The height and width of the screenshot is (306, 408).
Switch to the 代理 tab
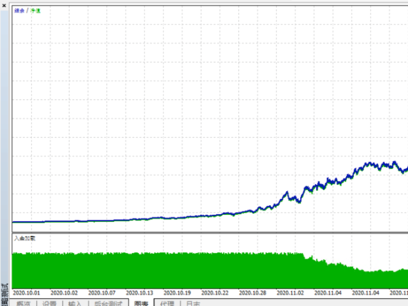(167, 303)
